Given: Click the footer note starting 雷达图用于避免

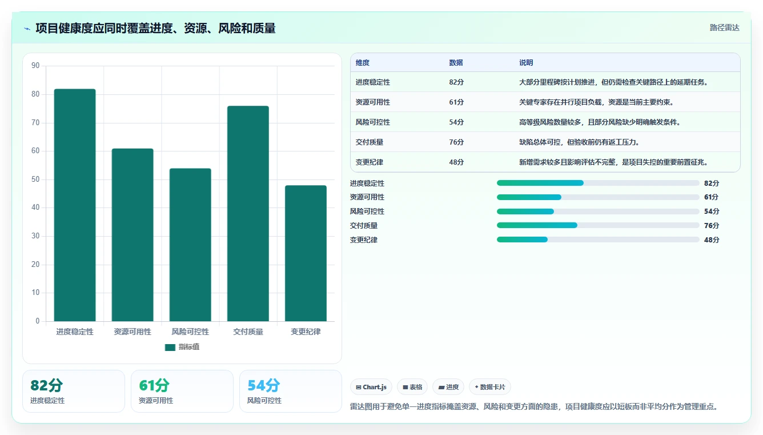Looking at the screenshot, I should [533, 407].
